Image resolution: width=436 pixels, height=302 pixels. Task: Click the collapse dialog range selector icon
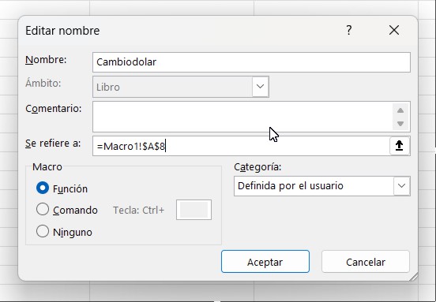(x=400, y=146)
